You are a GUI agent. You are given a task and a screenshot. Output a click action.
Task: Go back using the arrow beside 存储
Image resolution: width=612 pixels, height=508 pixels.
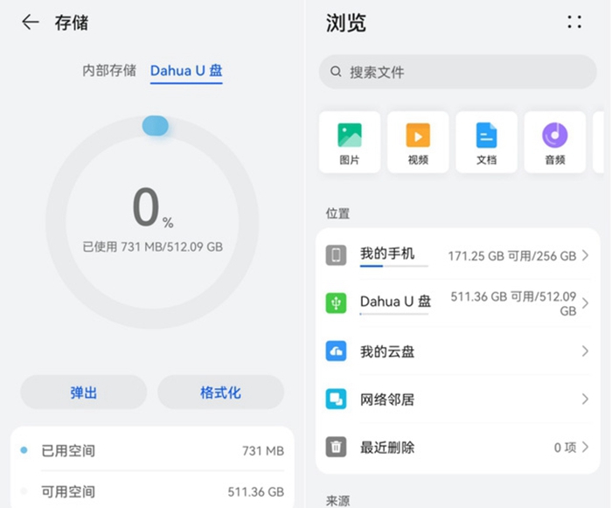tap(31, 22)
